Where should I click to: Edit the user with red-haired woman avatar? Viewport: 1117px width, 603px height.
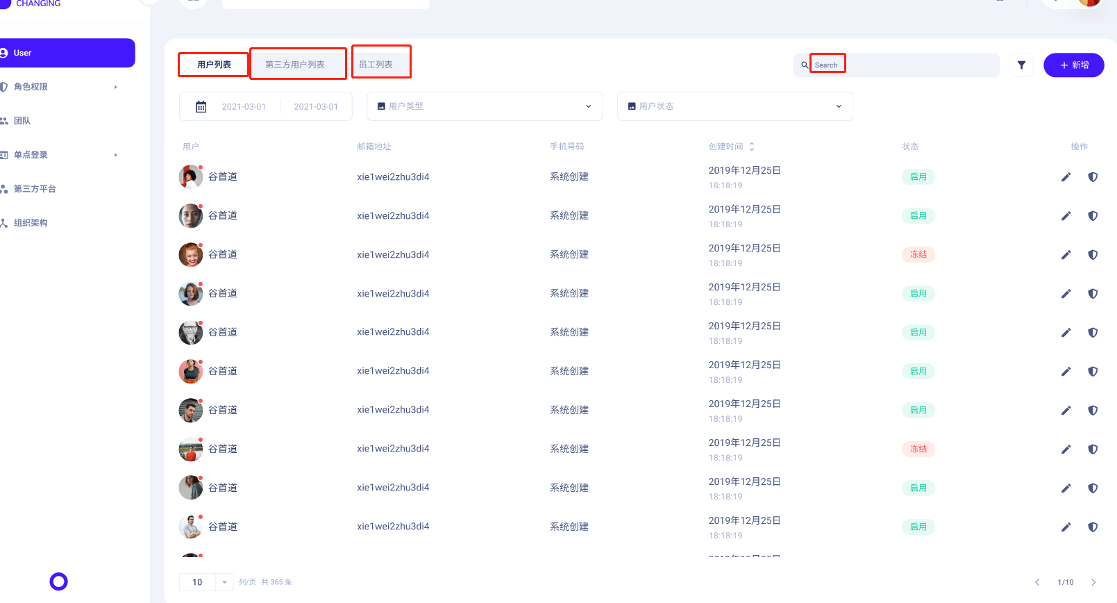(1066, 255)
